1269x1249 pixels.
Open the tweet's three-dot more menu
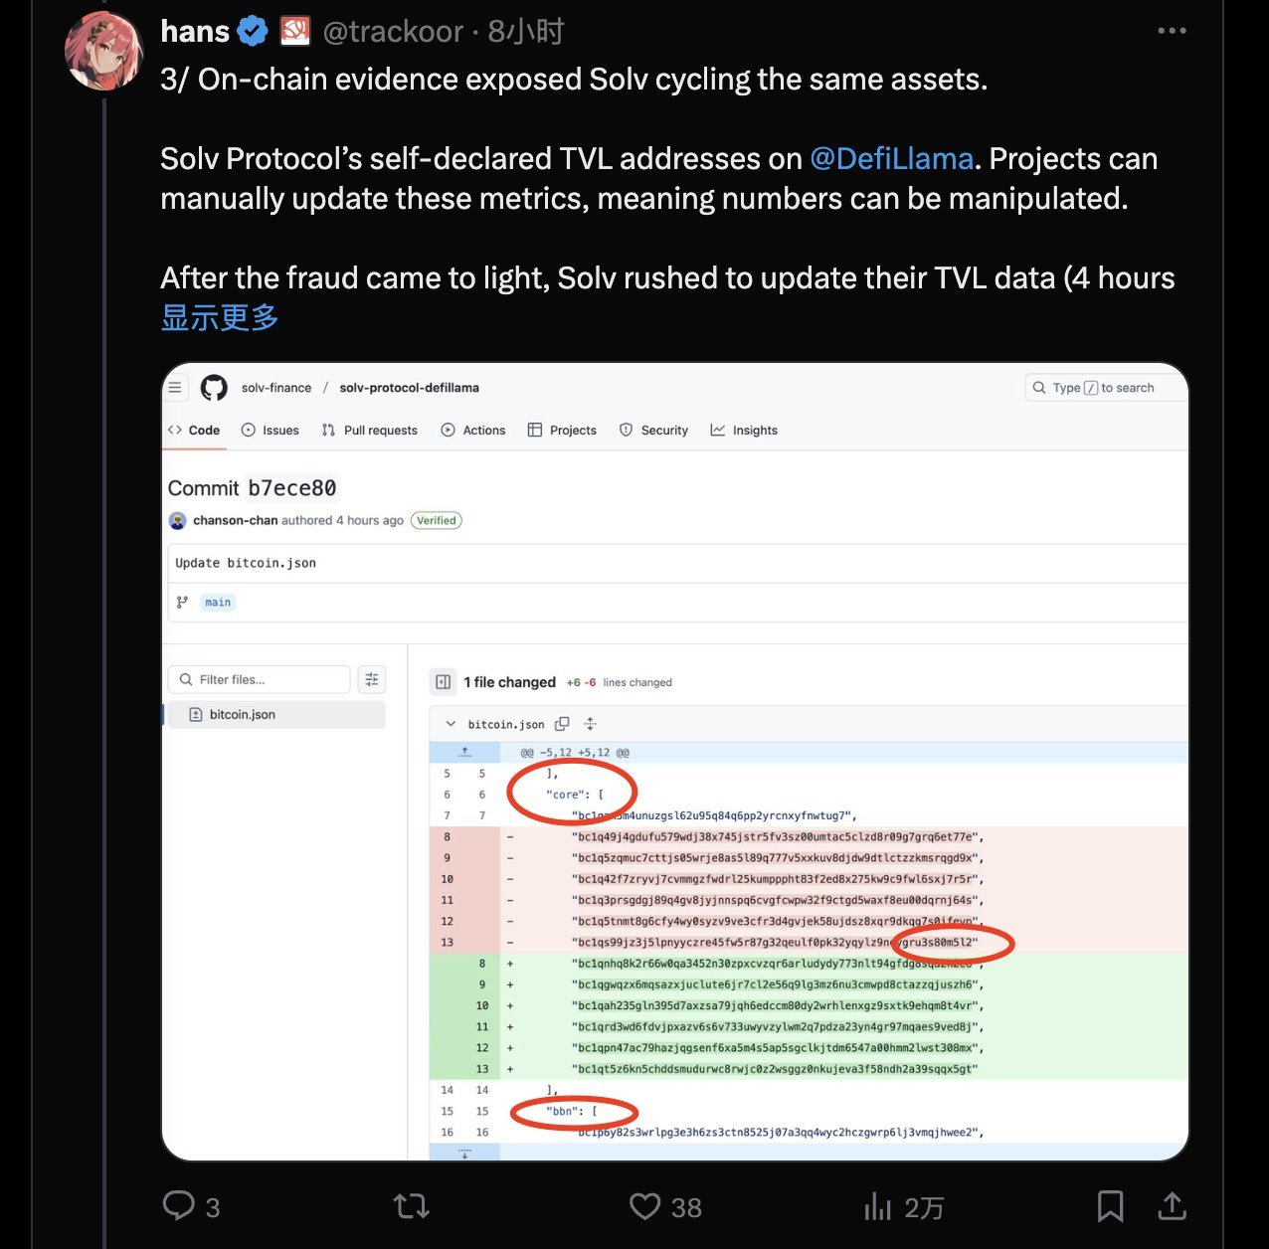1172,31
